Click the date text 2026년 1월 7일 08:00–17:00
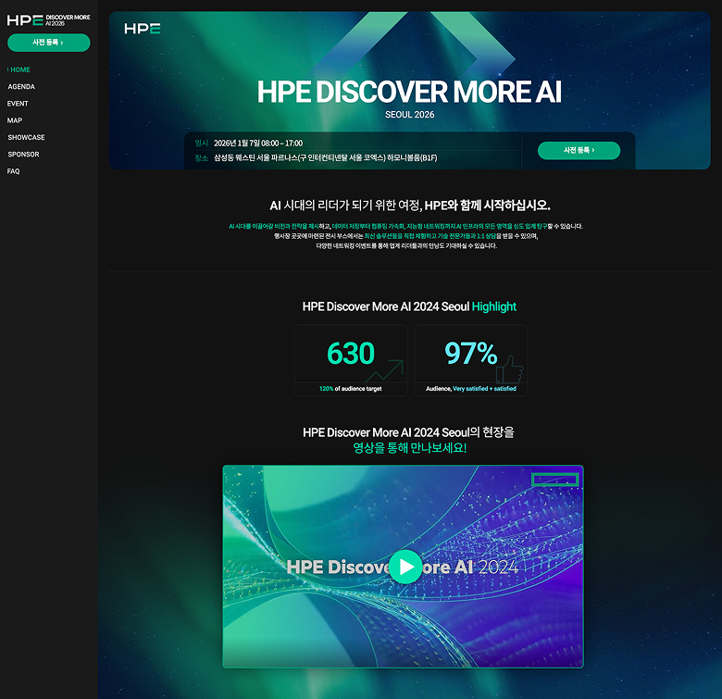 point(258,144)
